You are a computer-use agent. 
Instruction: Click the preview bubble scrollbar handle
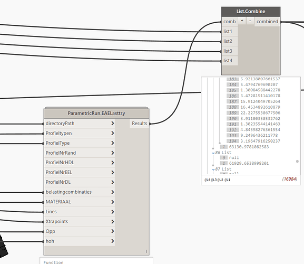(x=297, y=162)
